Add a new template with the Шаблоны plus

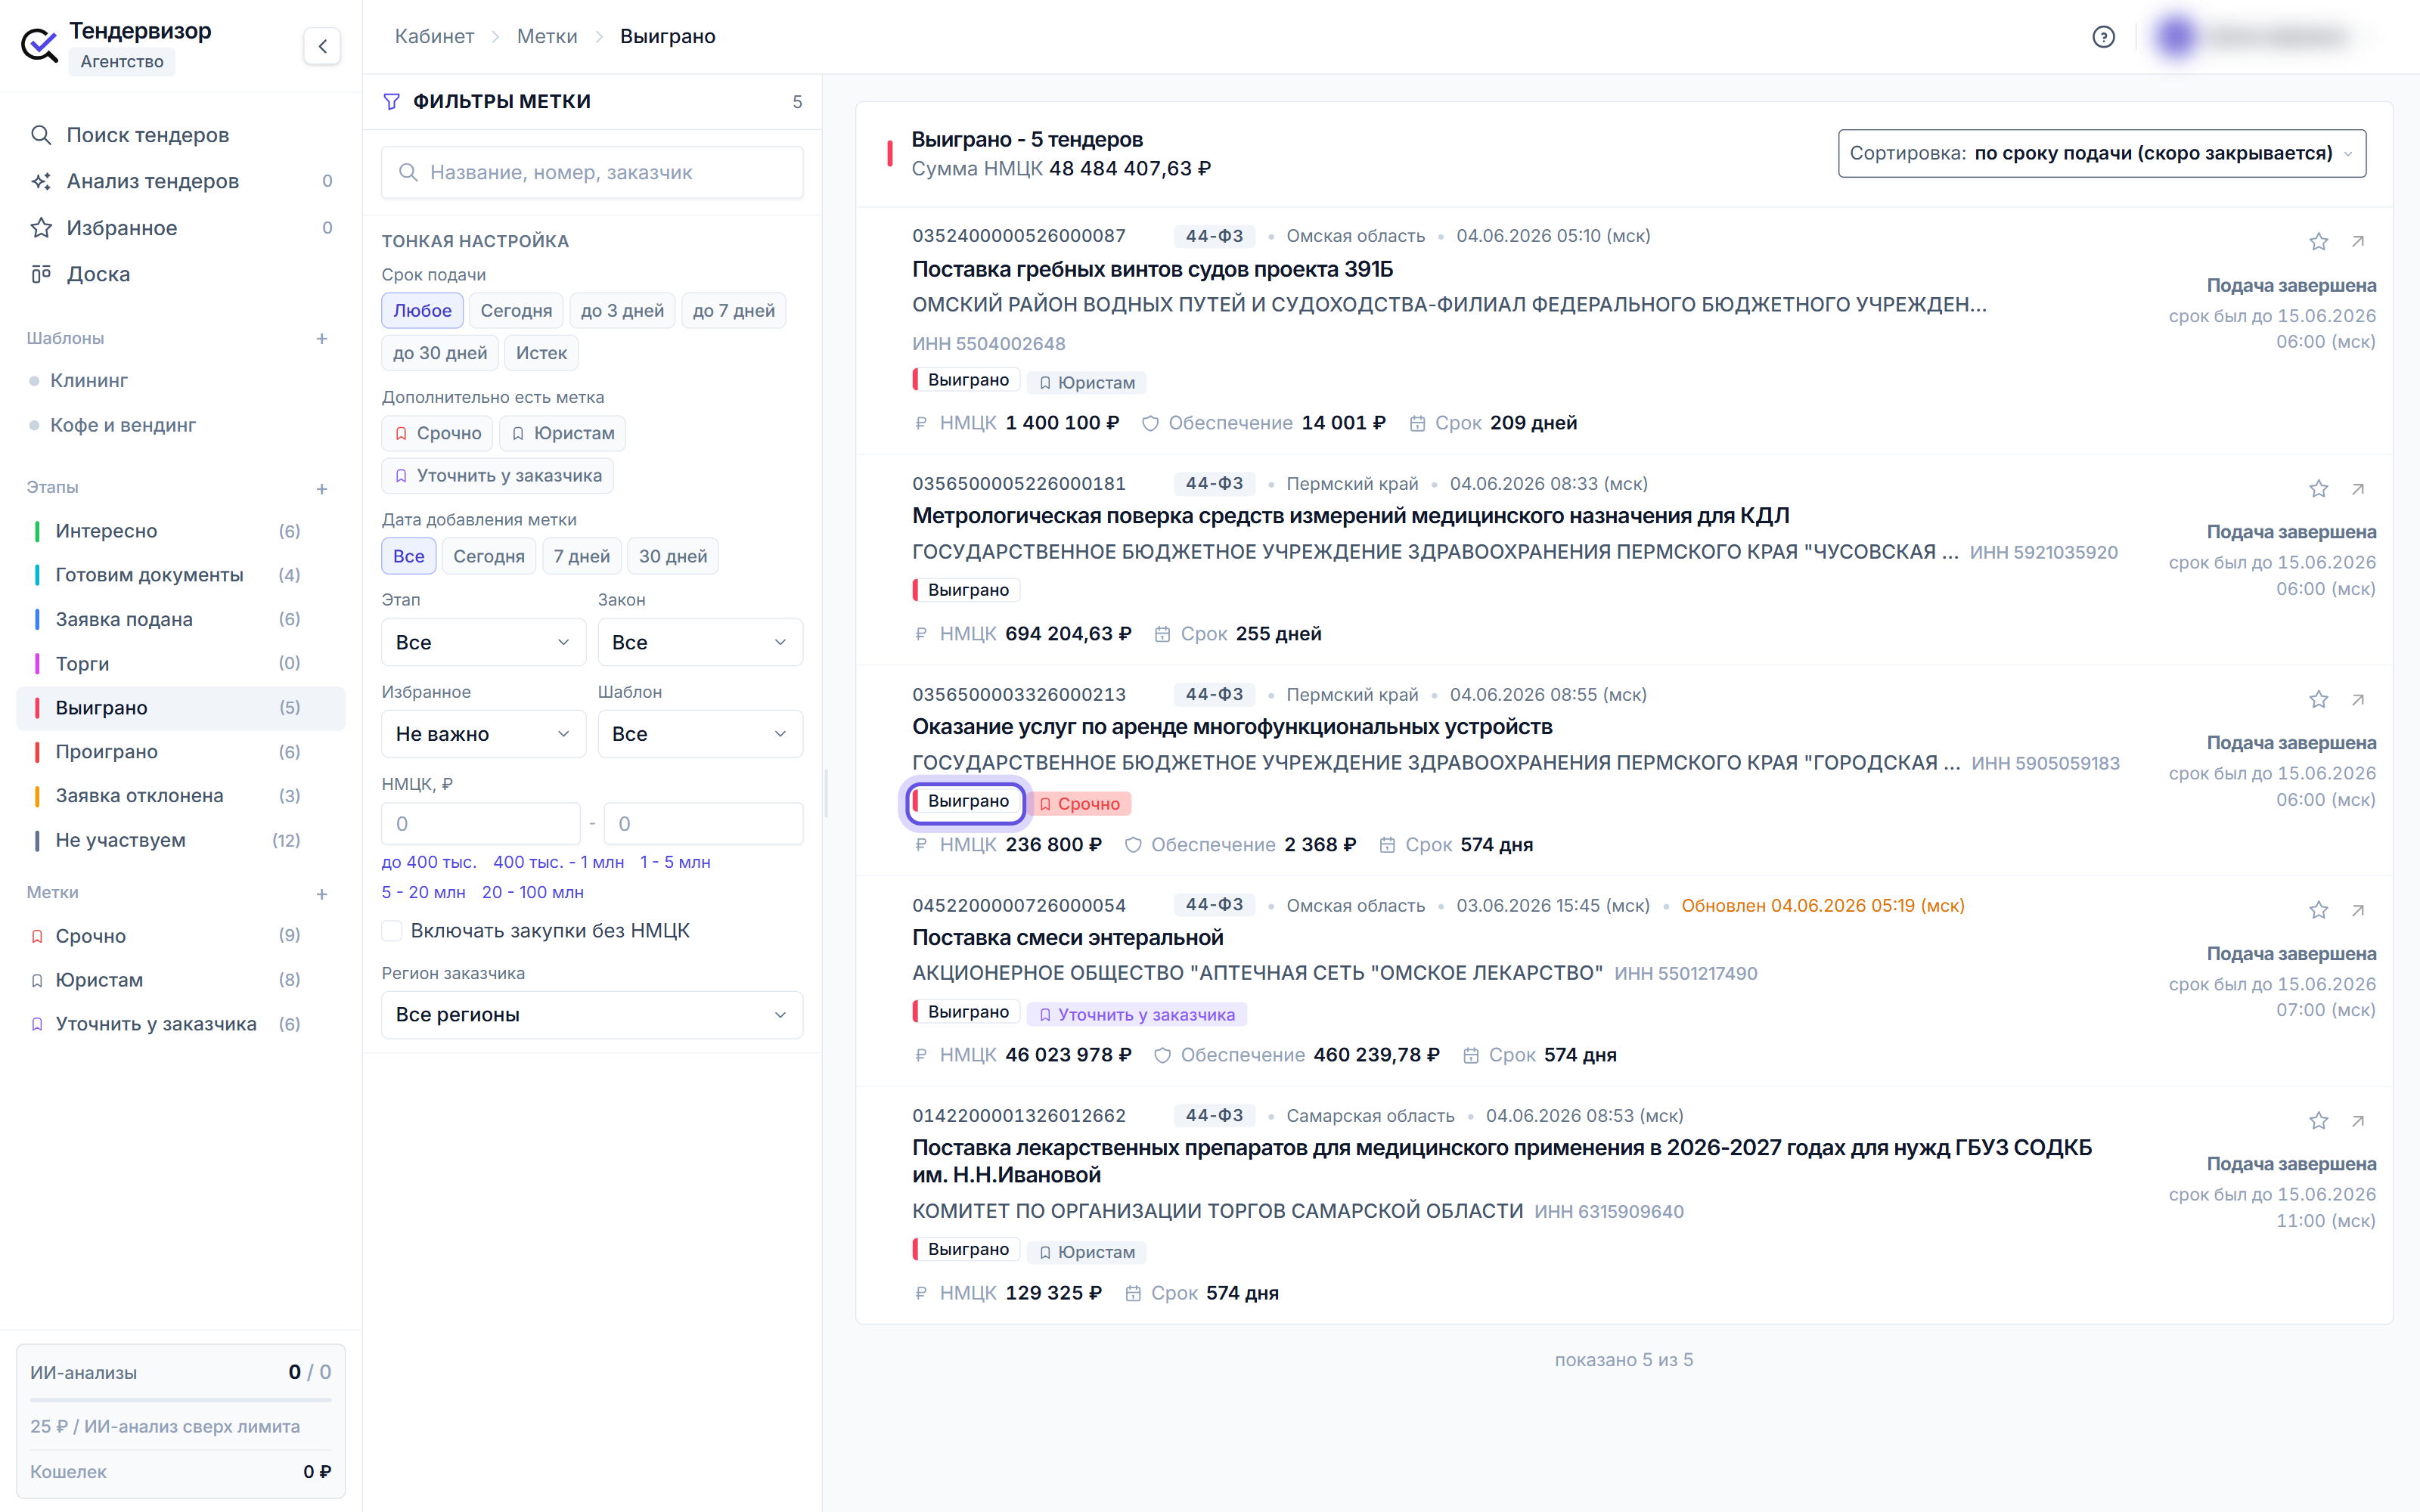[322, 339]
